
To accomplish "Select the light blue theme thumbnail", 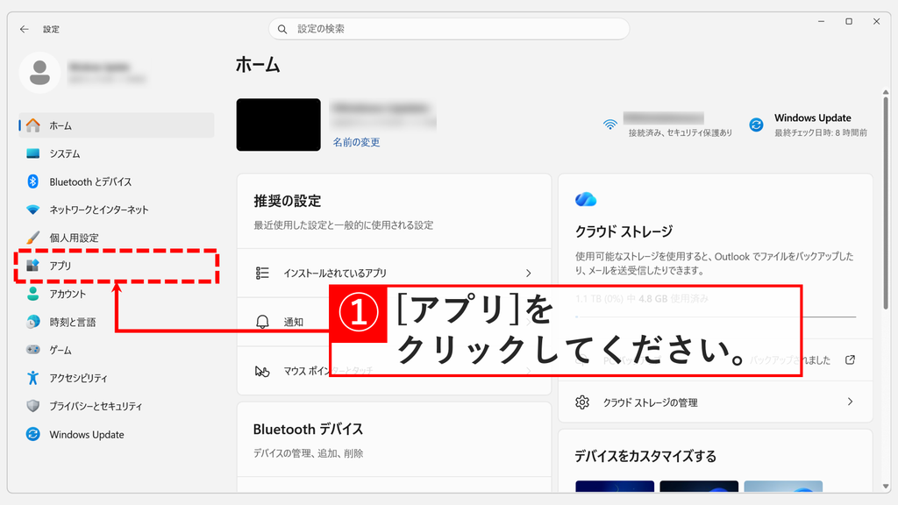I will (x=783, y=486).
